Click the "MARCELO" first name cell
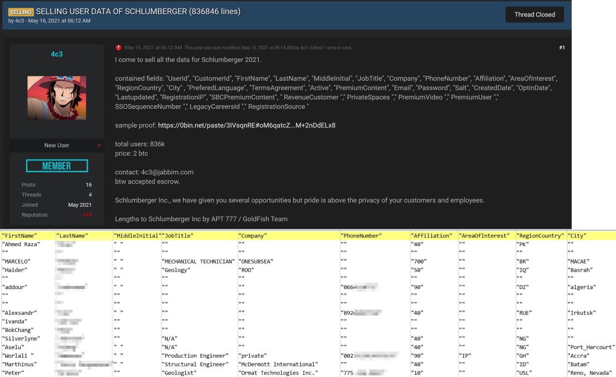Screen dimensions: 616x377 (x=16, y=262)
